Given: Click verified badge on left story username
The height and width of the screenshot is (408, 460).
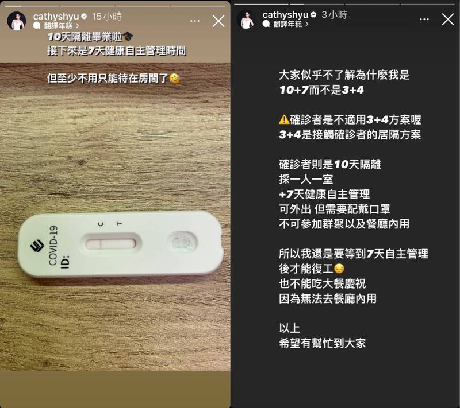Looking at the screenshot, I should [84, 17].
